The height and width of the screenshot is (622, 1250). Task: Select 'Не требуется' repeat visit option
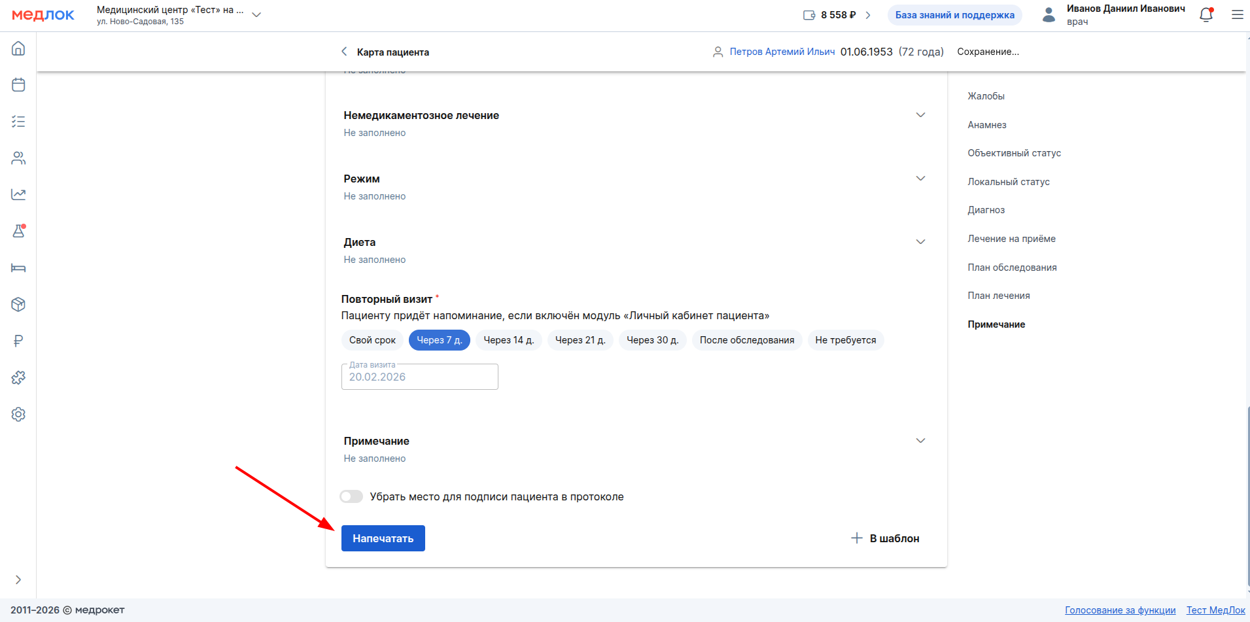pyautogui.click(x=845, y=340)
